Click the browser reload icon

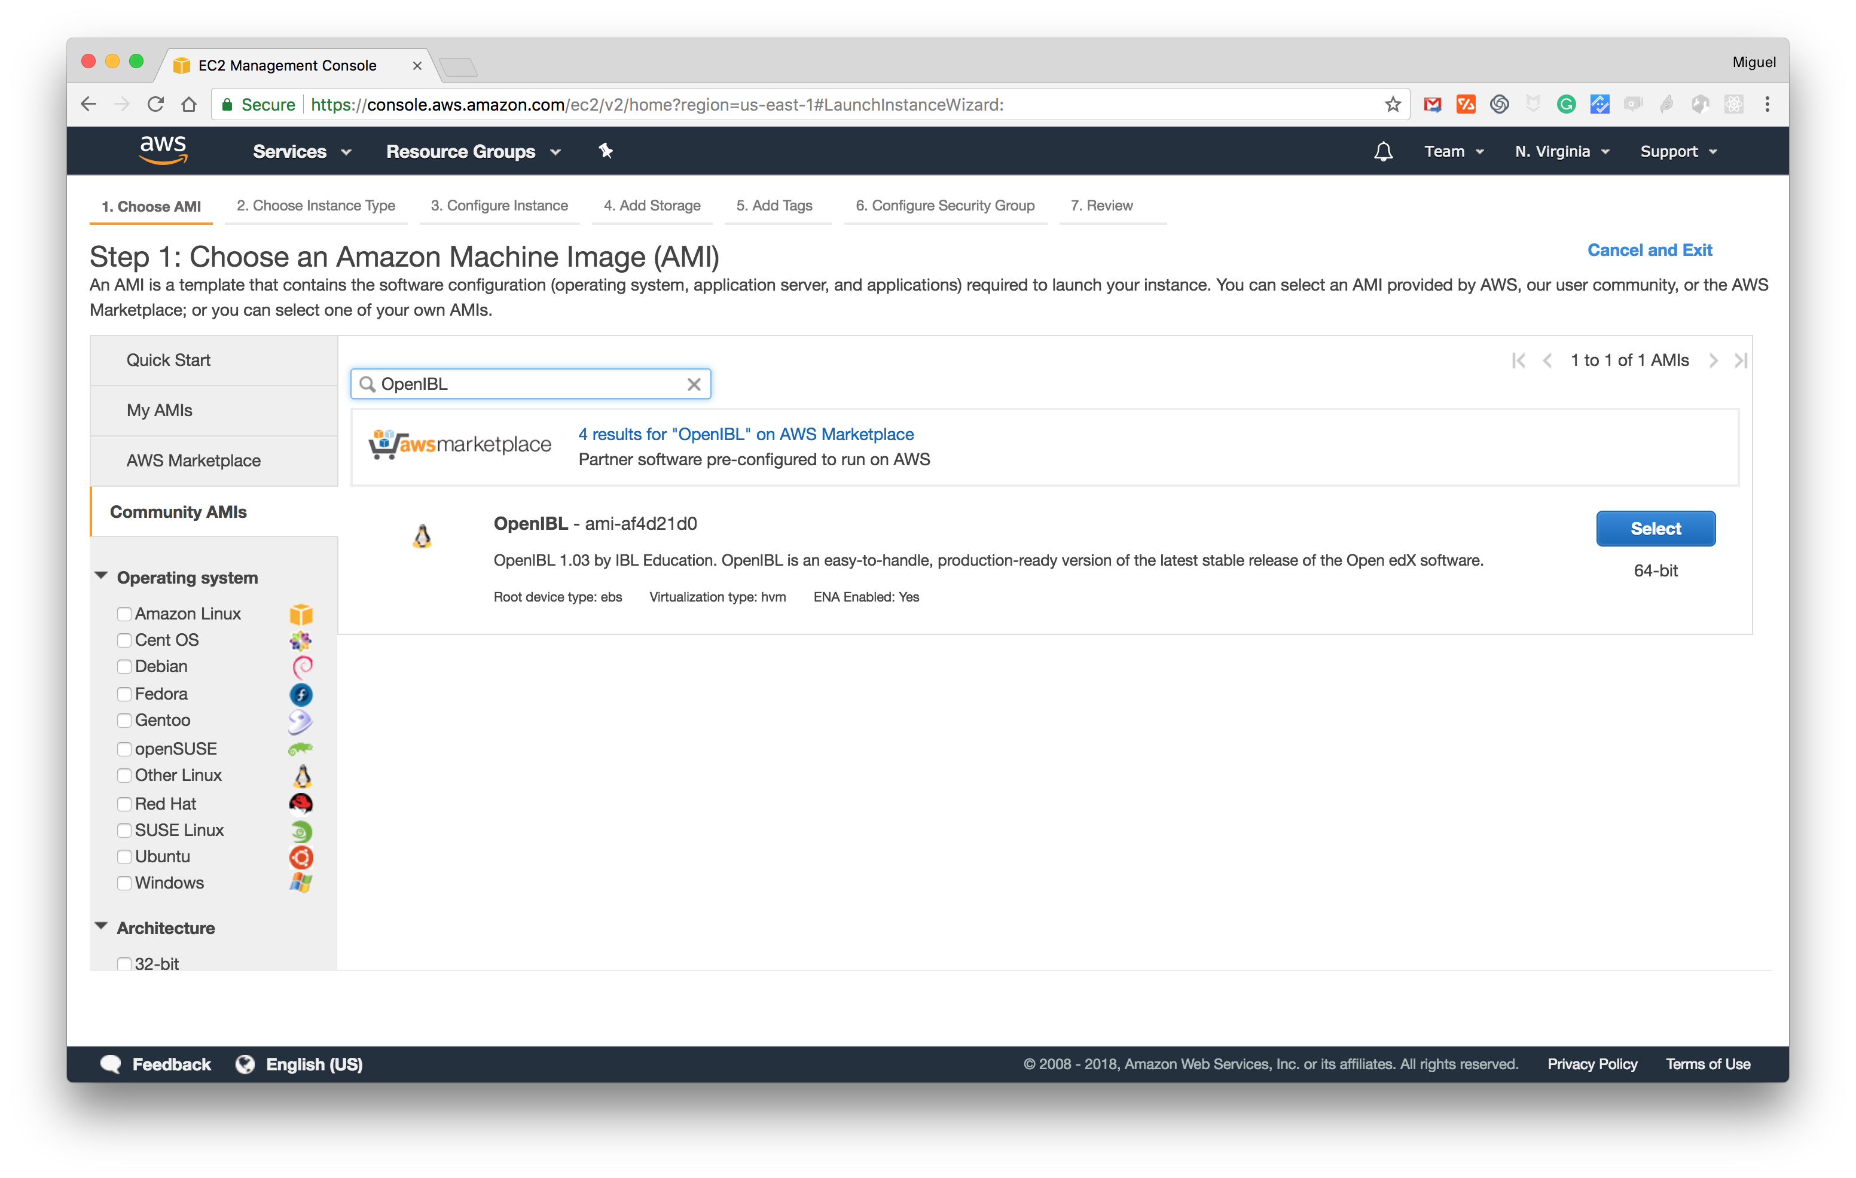point(155,105)
